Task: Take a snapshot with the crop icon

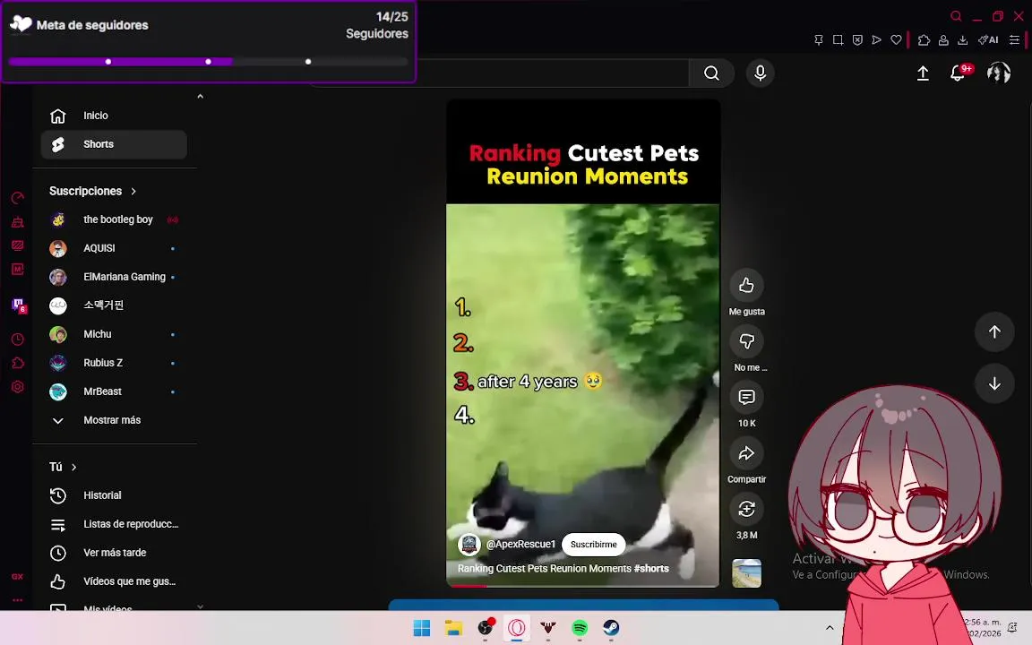Action: 838,40
